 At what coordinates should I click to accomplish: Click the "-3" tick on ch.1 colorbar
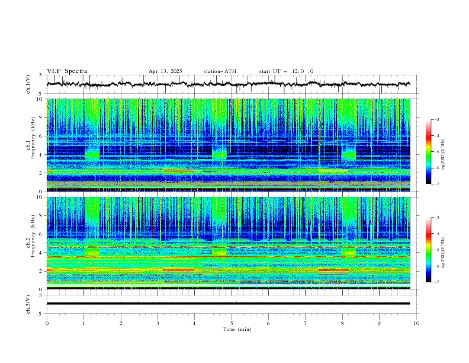click(x=437, y=119)
